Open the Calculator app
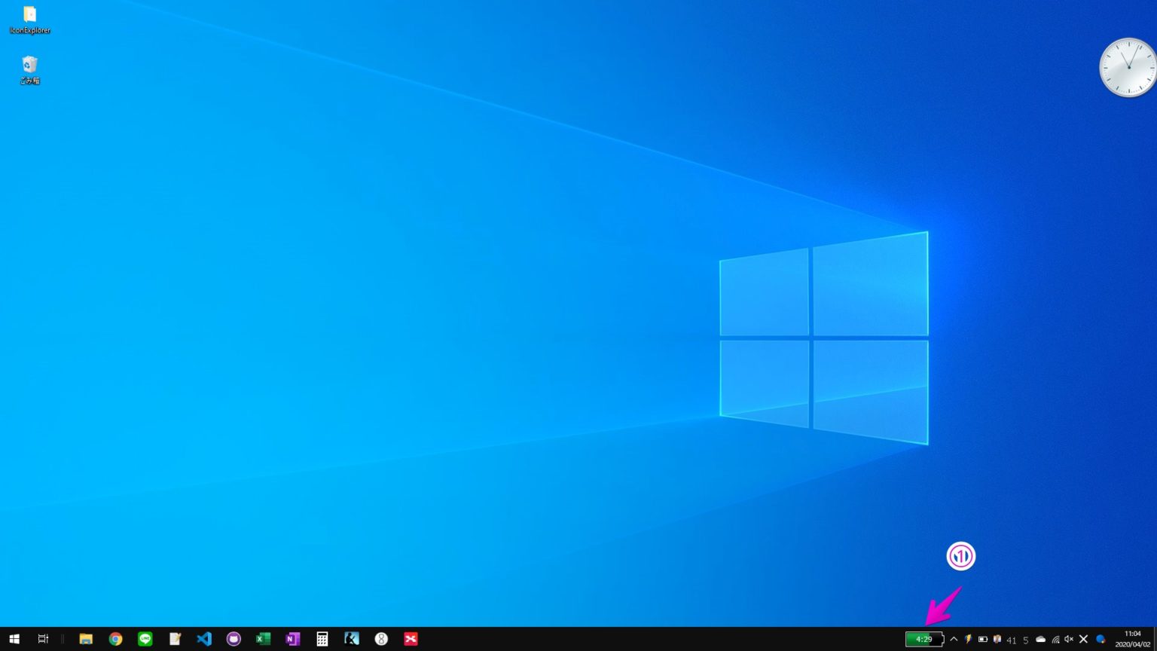The image size is (1157, 651). [x=322, y=638]
